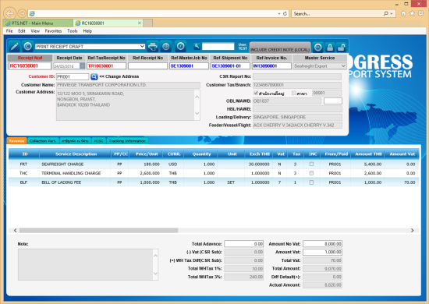Open the Edit menu
Screen dimensions: 429x304
[x=22, y=31]
